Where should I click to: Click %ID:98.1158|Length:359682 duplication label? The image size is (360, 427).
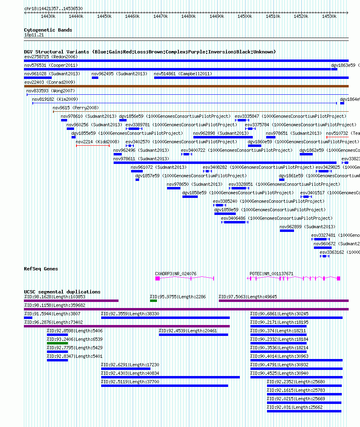pos(55,305)
